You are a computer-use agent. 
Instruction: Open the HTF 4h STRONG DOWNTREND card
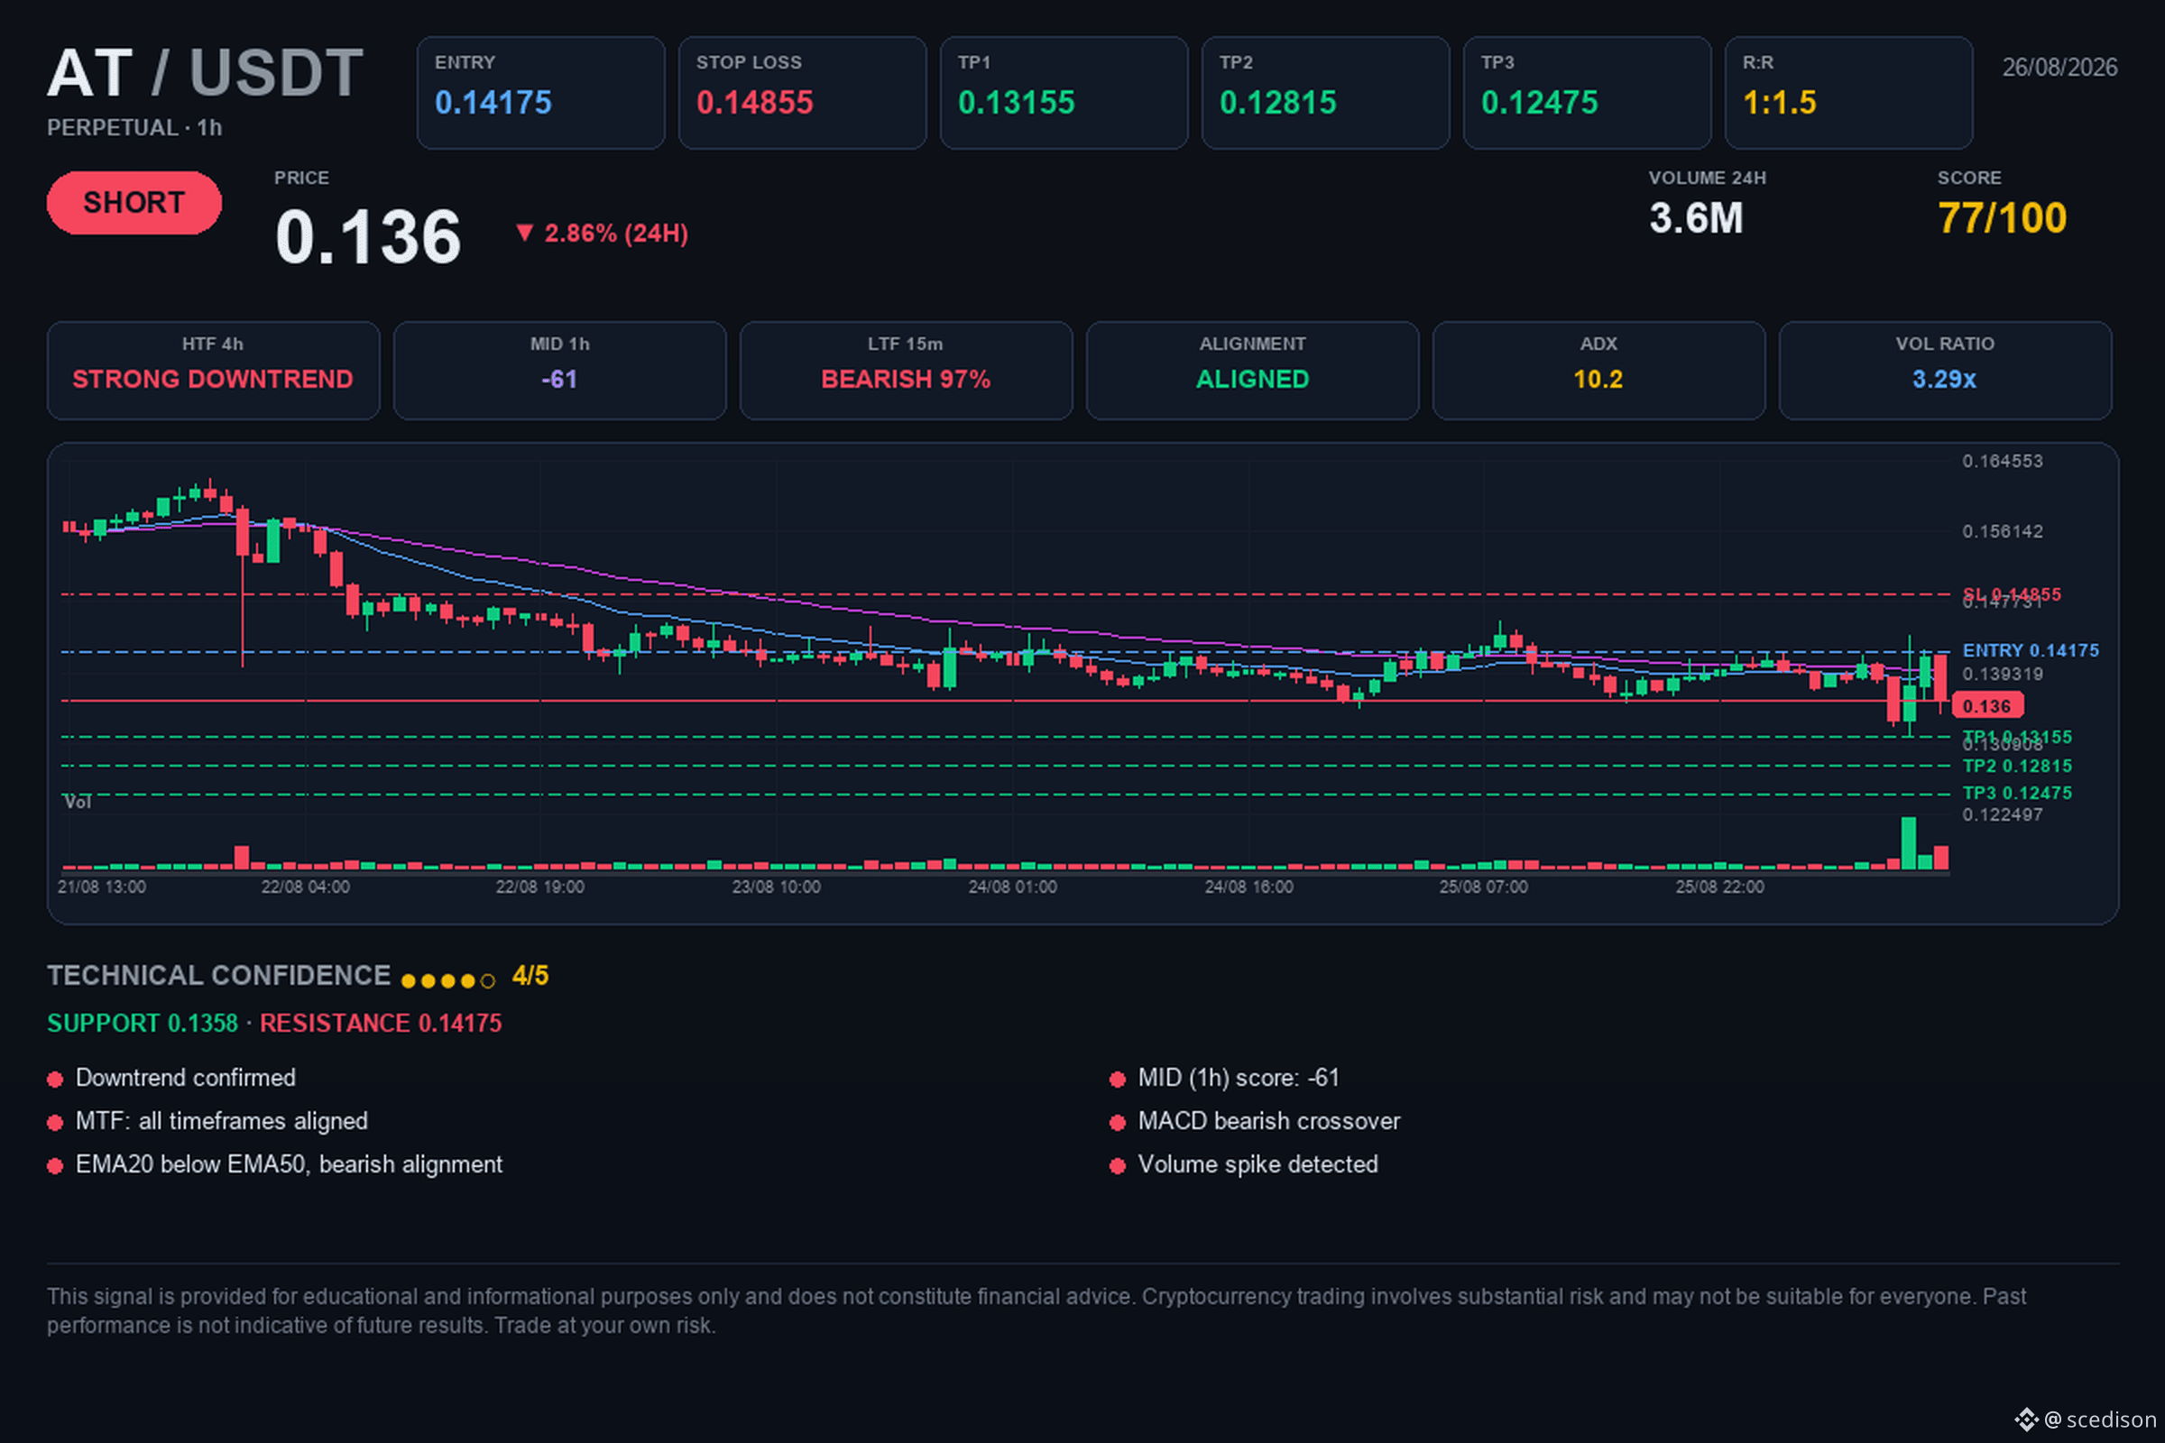pyautogui.click(x=214, y=370)
